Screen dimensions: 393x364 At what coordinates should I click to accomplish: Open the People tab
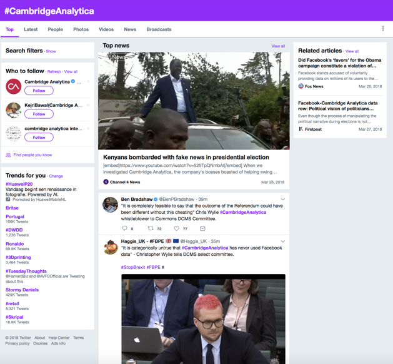[56, 29]
